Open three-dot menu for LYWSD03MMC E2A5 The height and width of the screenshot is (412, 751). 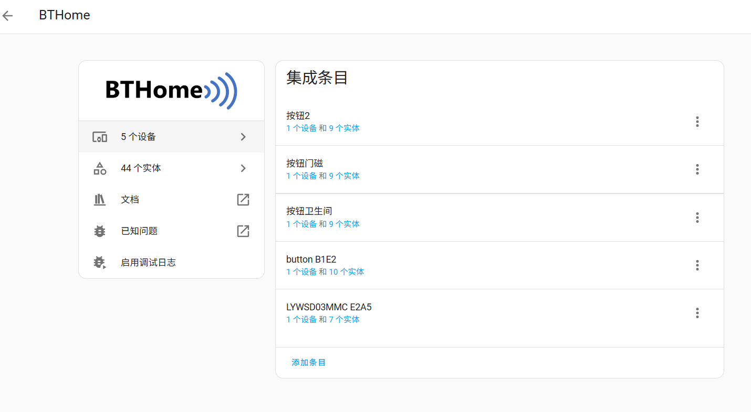697,313
